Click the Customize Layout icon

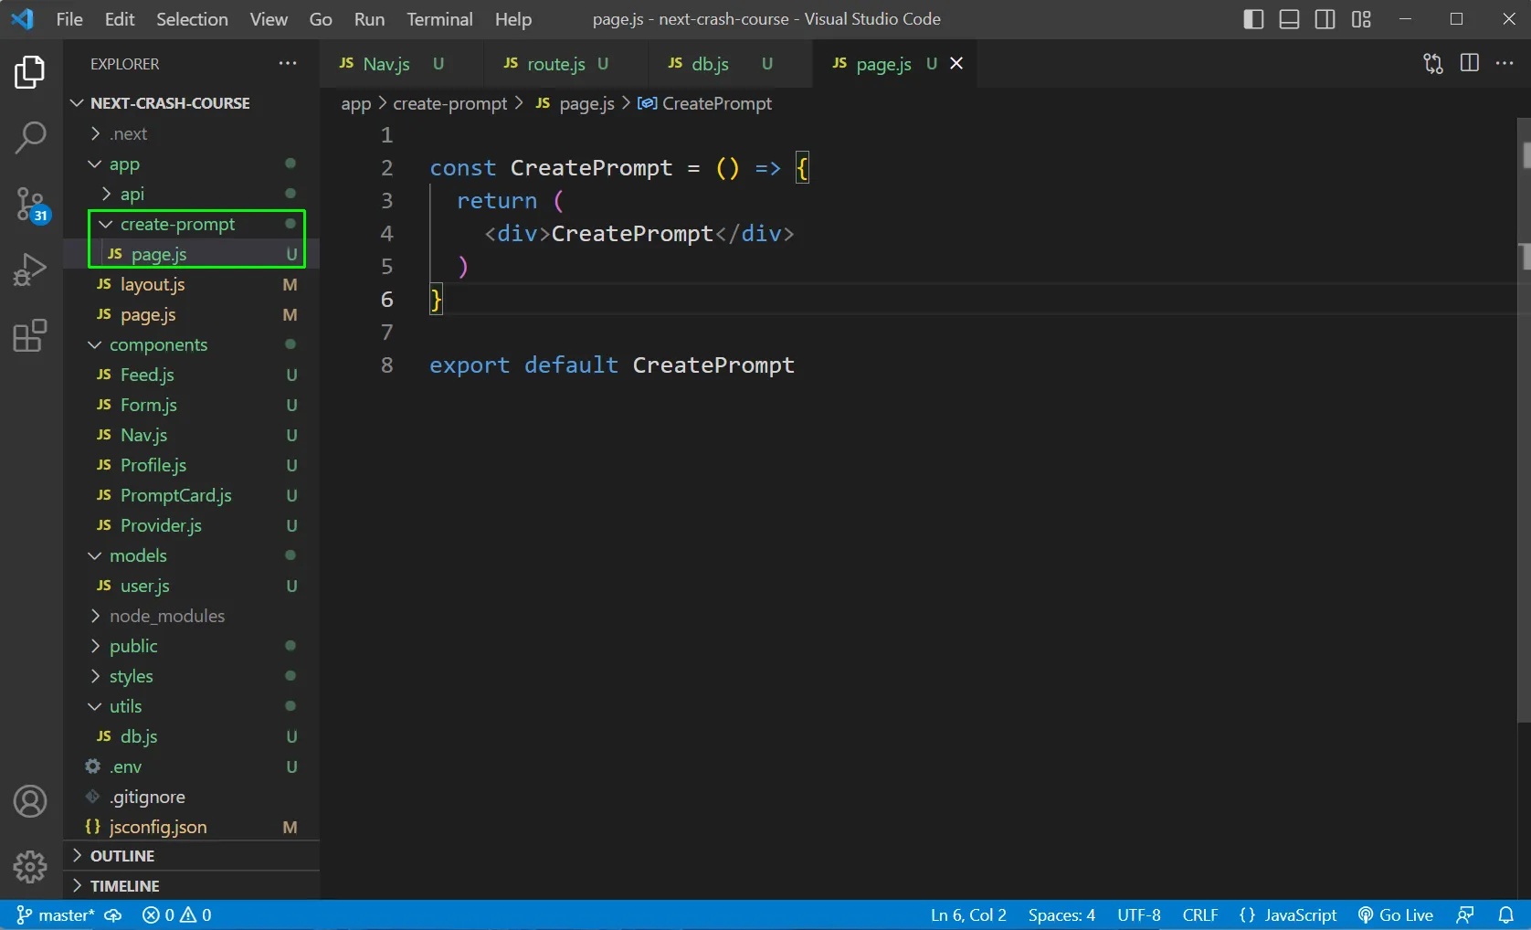1361,19
